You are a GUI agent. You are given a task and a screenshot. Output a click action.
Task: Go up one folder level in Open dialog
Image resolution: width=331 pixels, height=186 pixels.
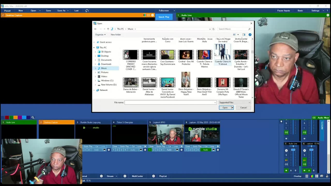(108, 29)
